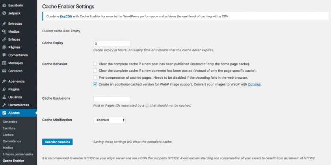The image size is (331, 165).
Task: Click the Escritorio dashboard icon
Action: 4,5
